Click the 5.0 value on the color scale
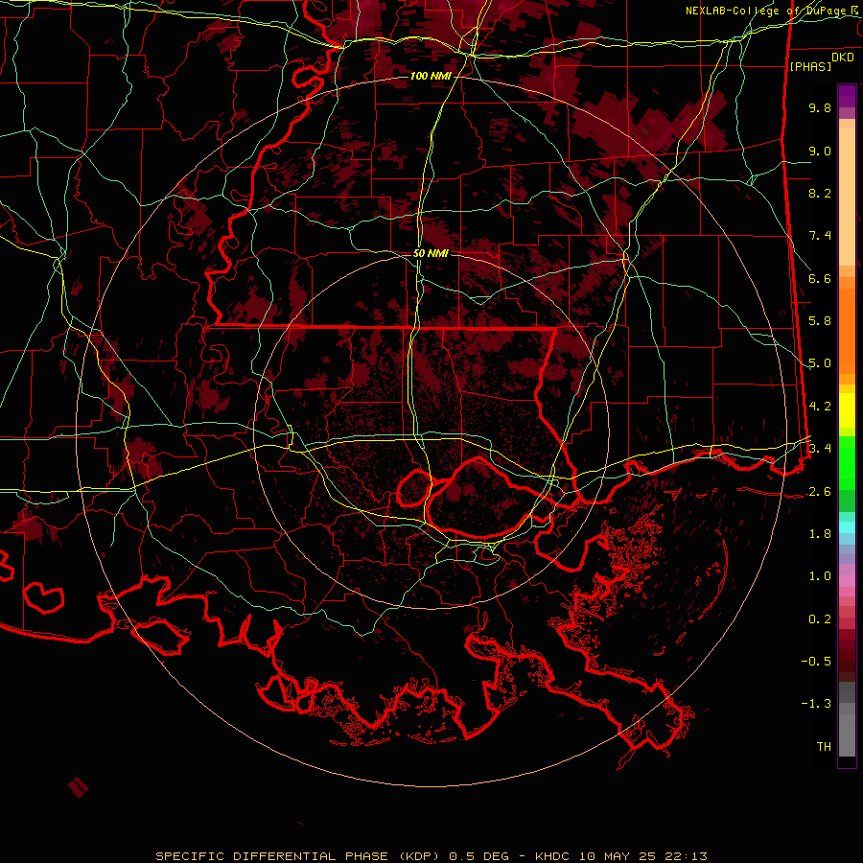 coord(820,363)
